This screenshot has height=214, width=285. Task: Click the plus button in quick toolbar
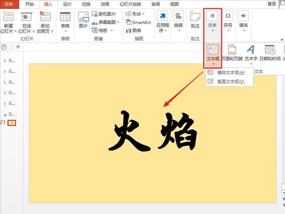click(x=18, y=47)
